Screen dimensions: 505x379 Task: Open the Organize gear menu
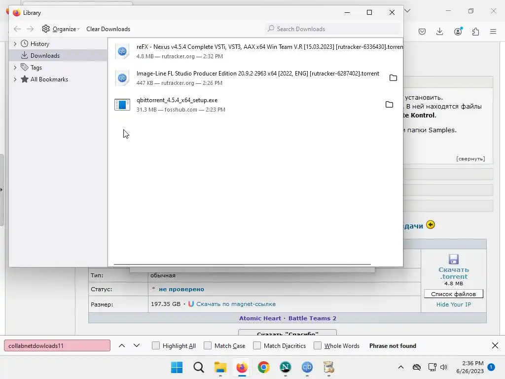61,29
